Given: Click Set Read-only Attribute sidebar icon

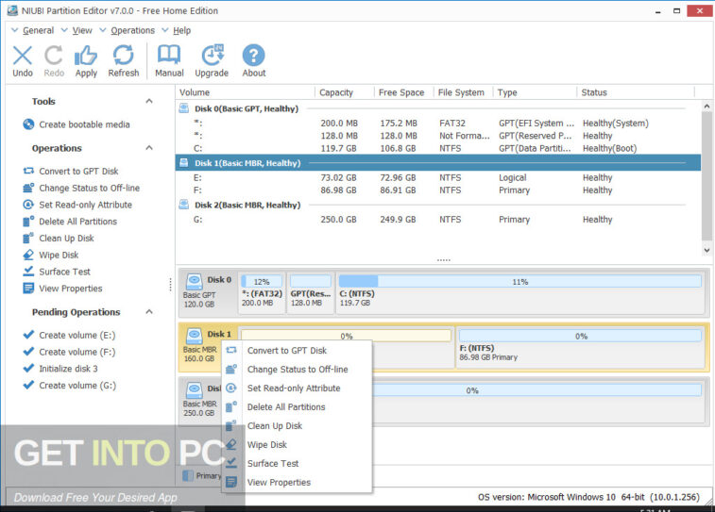Looking at the screenshot, I should [28, 205].
